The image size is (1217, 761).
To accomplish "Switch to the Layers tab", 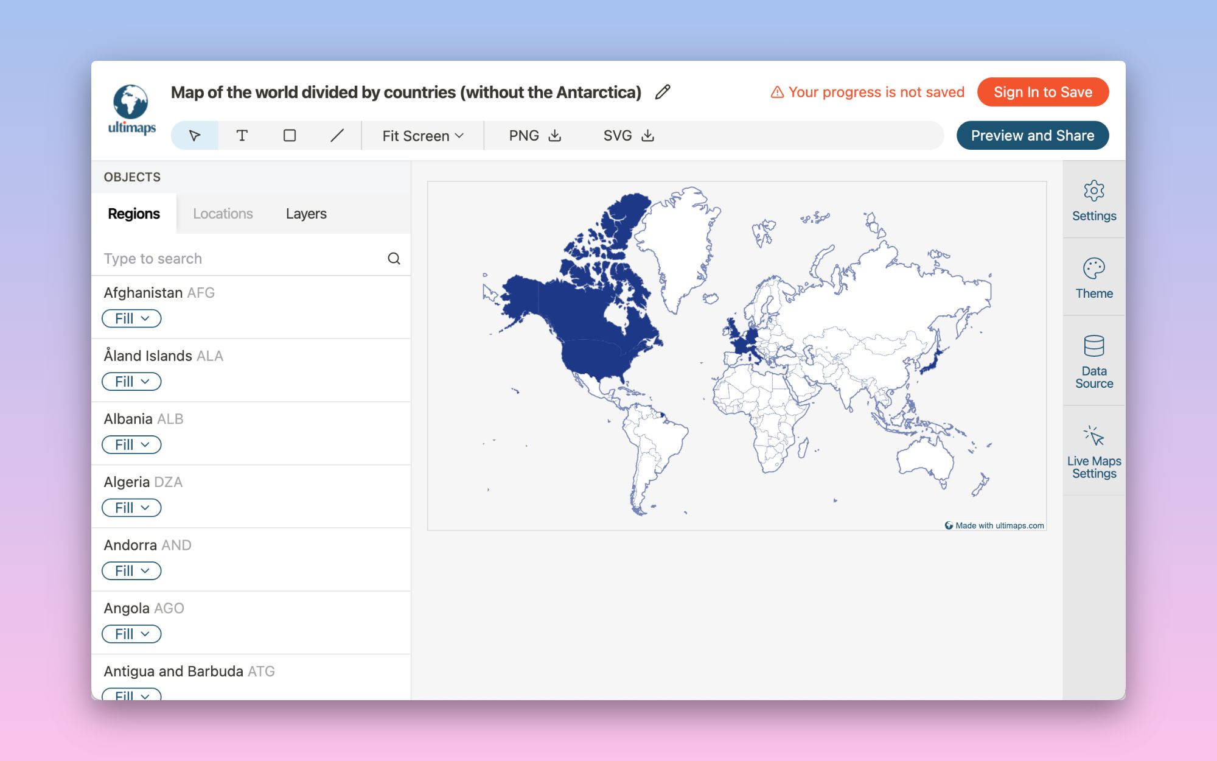I will pos(305,213).
